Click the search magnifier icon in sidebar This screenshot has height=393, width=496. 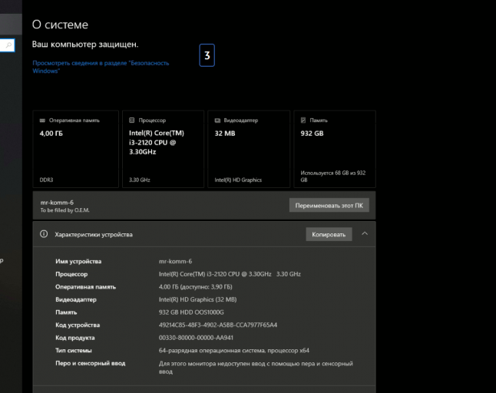[x=9, y=45]
